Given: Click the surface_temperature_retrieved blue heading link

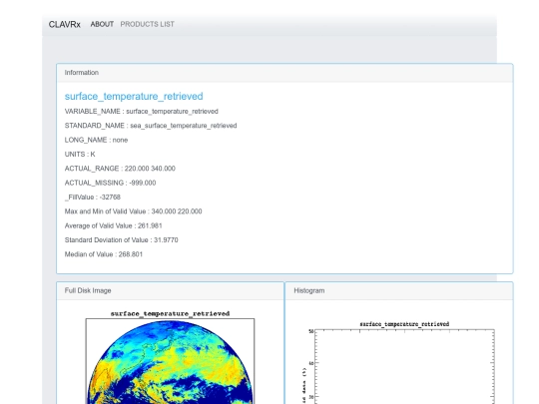Looking at the screenshot, I should pyautogui.click(x=134, y=96).
